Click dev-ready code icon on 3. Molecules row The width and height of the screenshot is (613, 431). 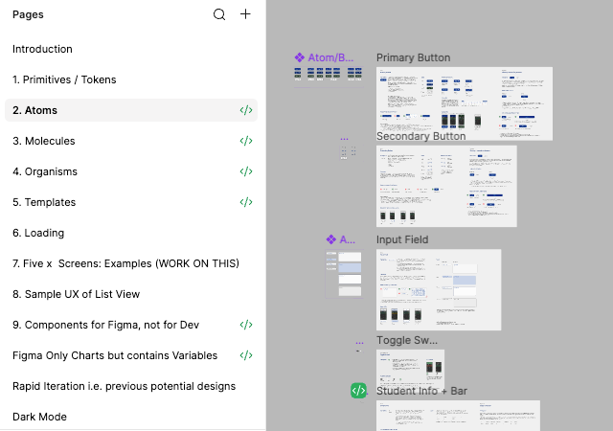coord(246,141)
